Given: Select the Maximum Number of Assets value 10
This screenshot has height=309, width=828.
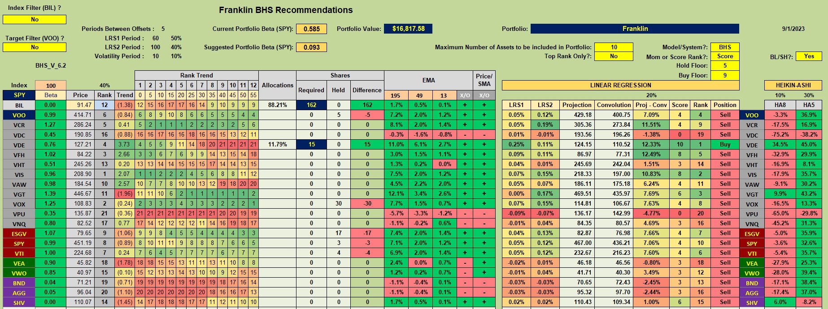Looking at the screenshot, I should tap(614, 47).
